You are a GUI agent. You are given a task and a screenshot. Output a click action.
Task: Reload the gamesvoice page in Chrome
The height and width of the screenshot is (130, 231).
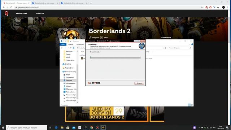click(11, 7)
